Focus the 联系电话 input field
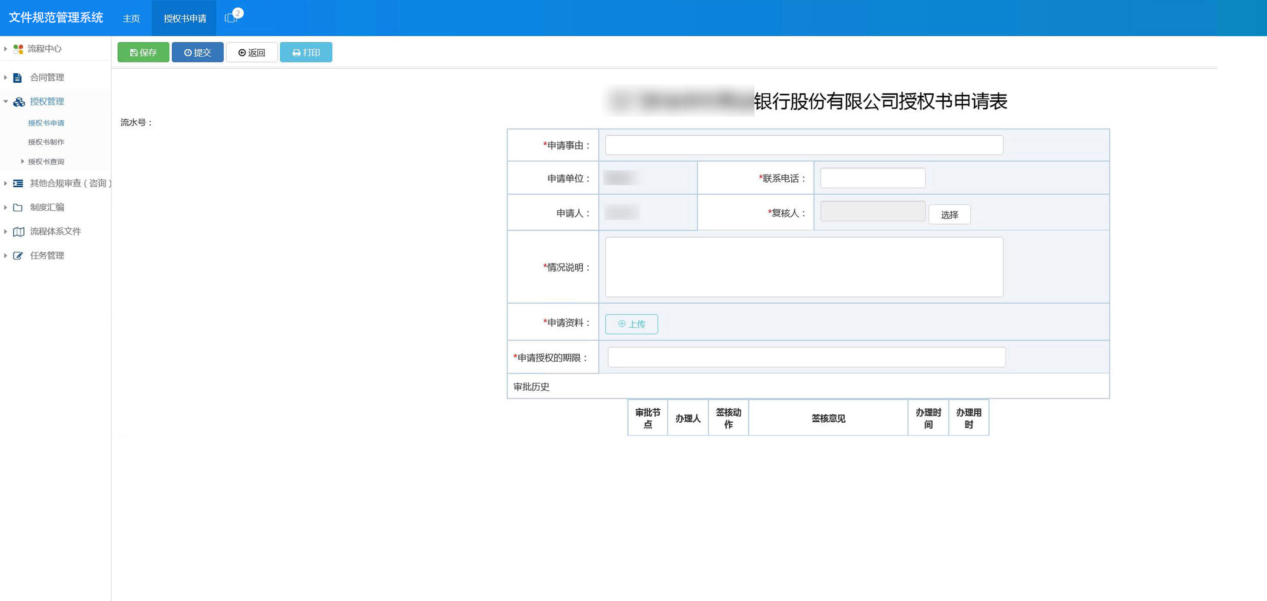The width and height of the screenshot is (1267, 601). (x=873, y=178)
